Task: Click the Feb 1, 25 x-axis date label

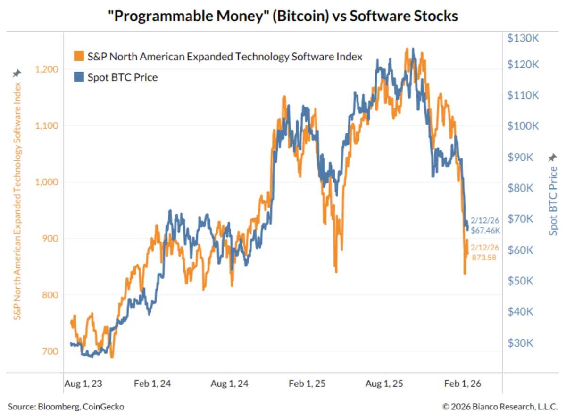Action: point(308,384)
